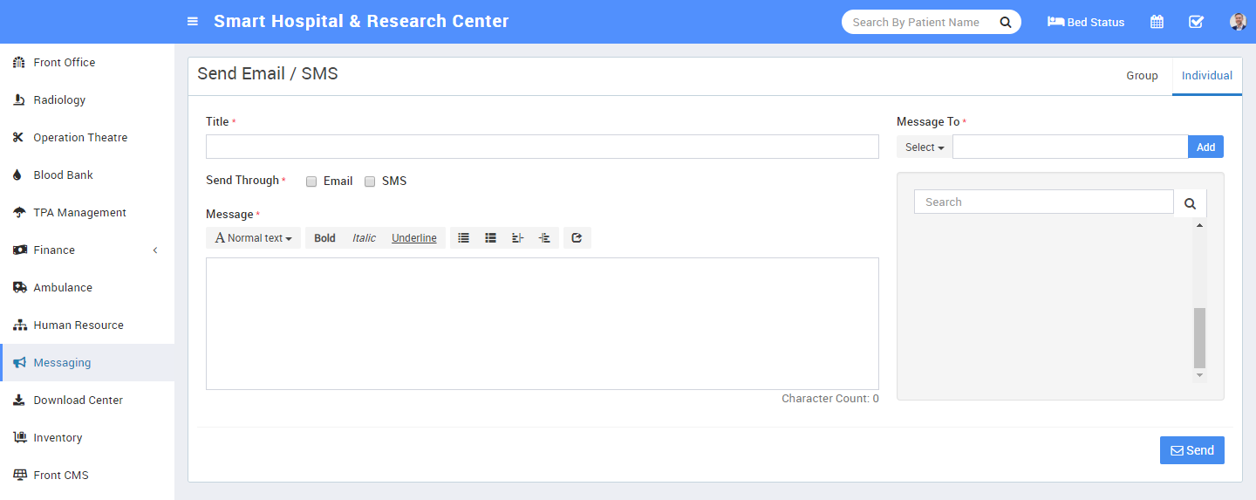Open the task checklist icon in header
This screenshot has height=500, width=1256.
[x=1196, y=22]
